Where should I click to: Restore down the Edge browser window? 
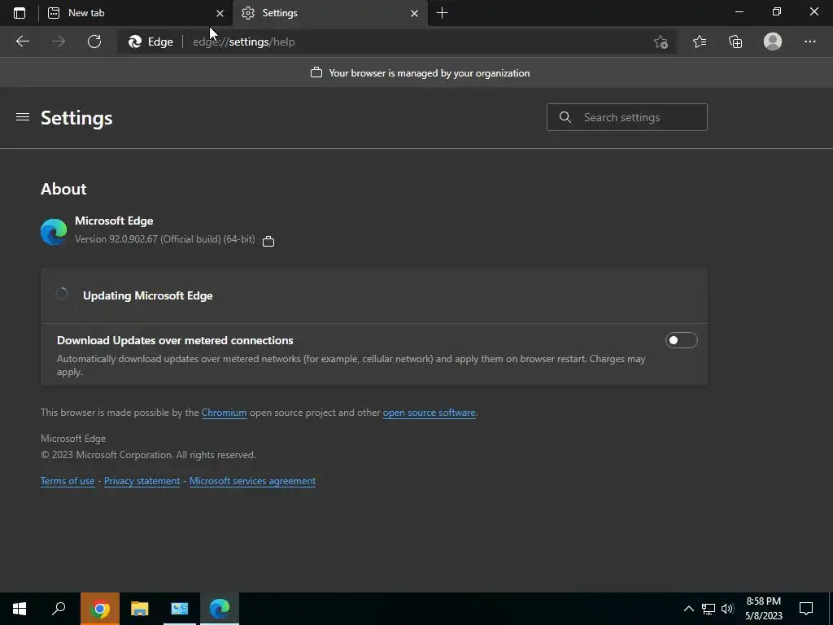coord(777,11)
